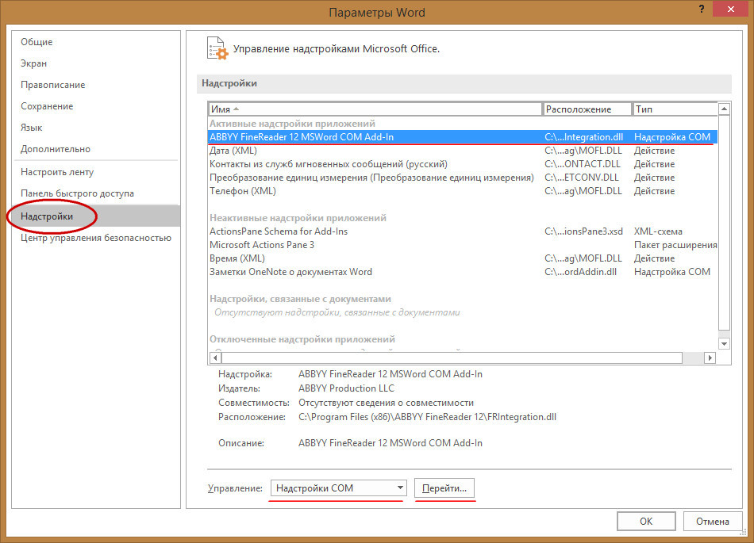Click the C:\...ionsPane3.xsd location cell

[x=583, y=231]
